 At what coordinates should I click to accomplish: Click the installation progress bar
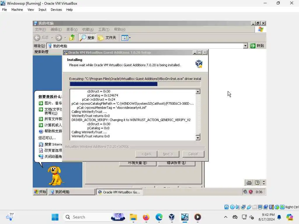click(x=135, y=84)
